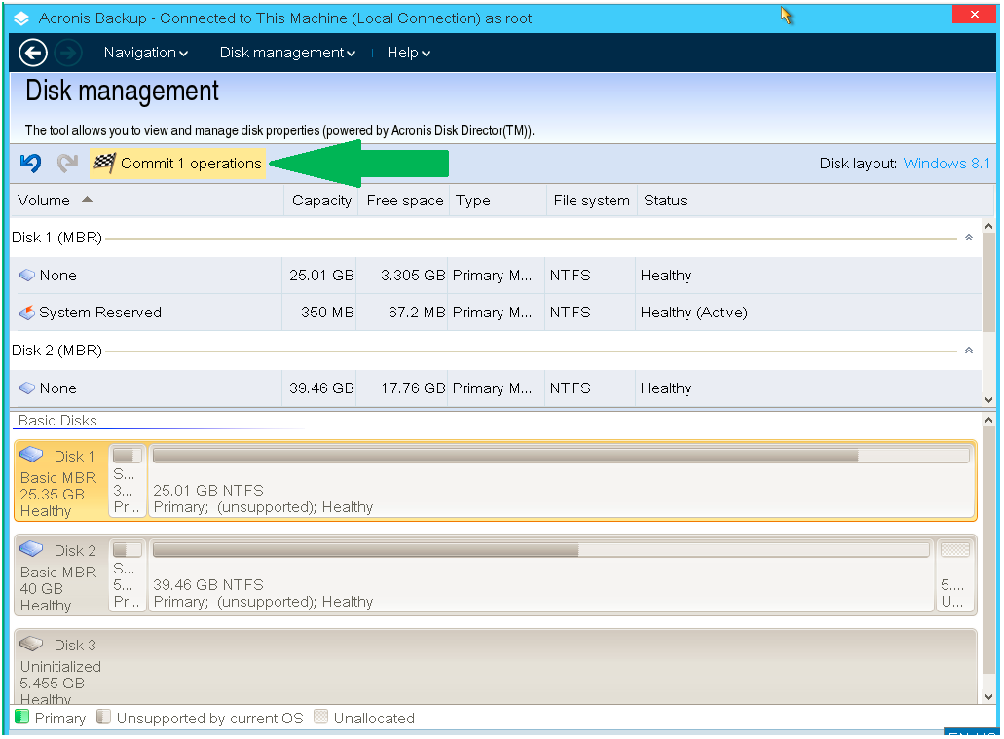Commit 1 pending operations

tap(178, 164)
